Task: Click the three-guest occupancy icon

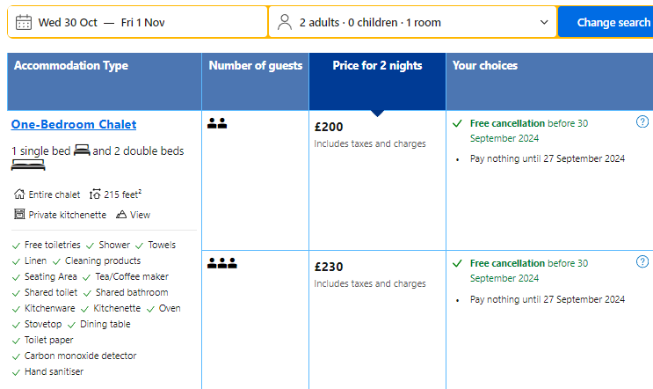Action: click(x=222, y=262)
